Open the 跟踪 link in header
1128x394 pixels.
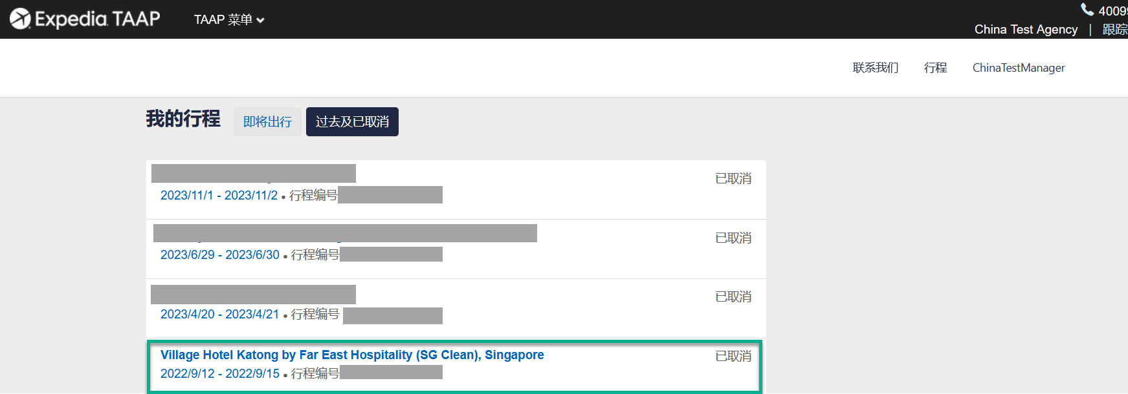point(1115,29)
